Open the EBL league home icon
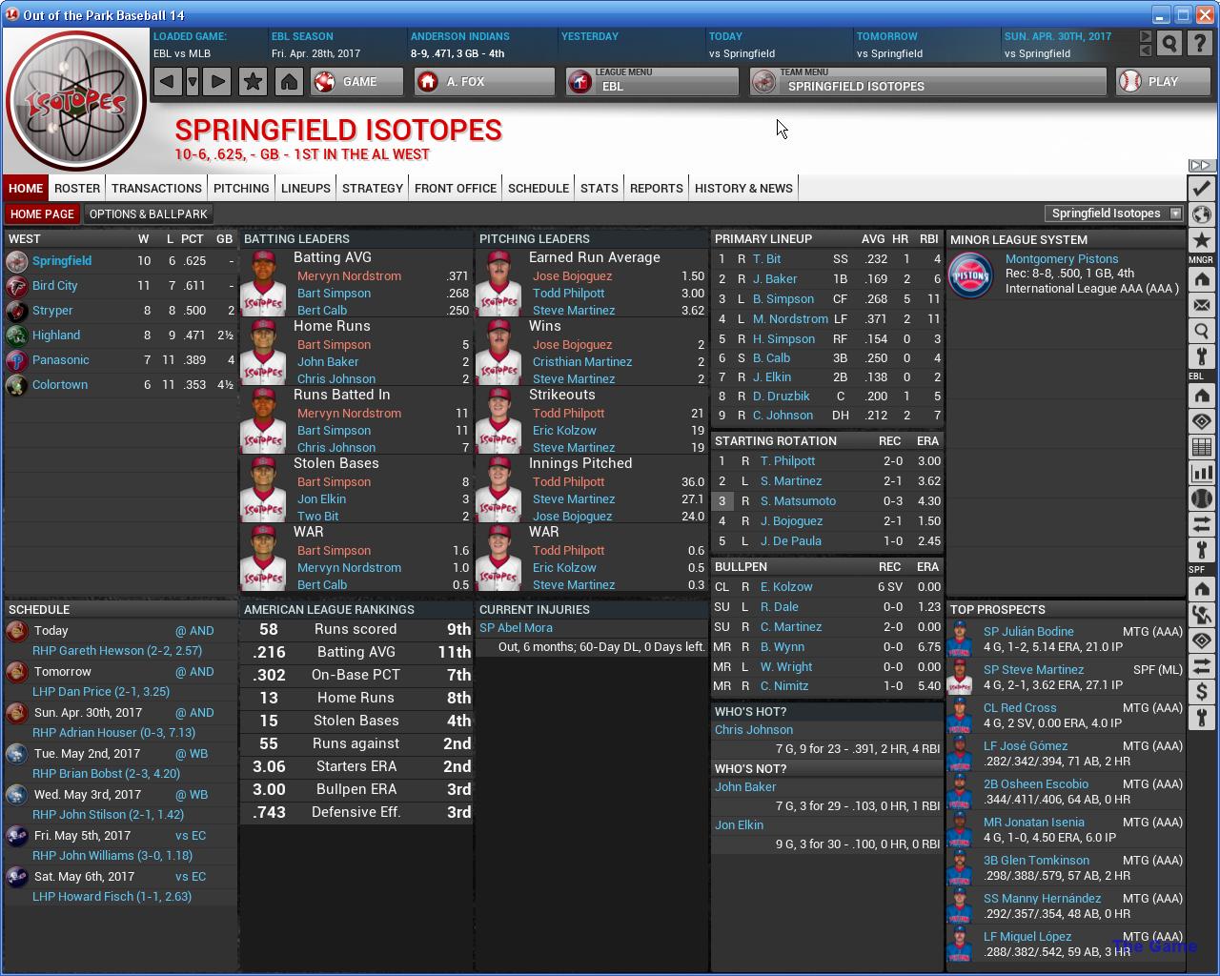 tap(1201, 396)
